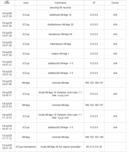This screenshot has height=152, width=129.
Task: Open iccup.com link in 14/Jul mute row
Action: tap(63, 118)
